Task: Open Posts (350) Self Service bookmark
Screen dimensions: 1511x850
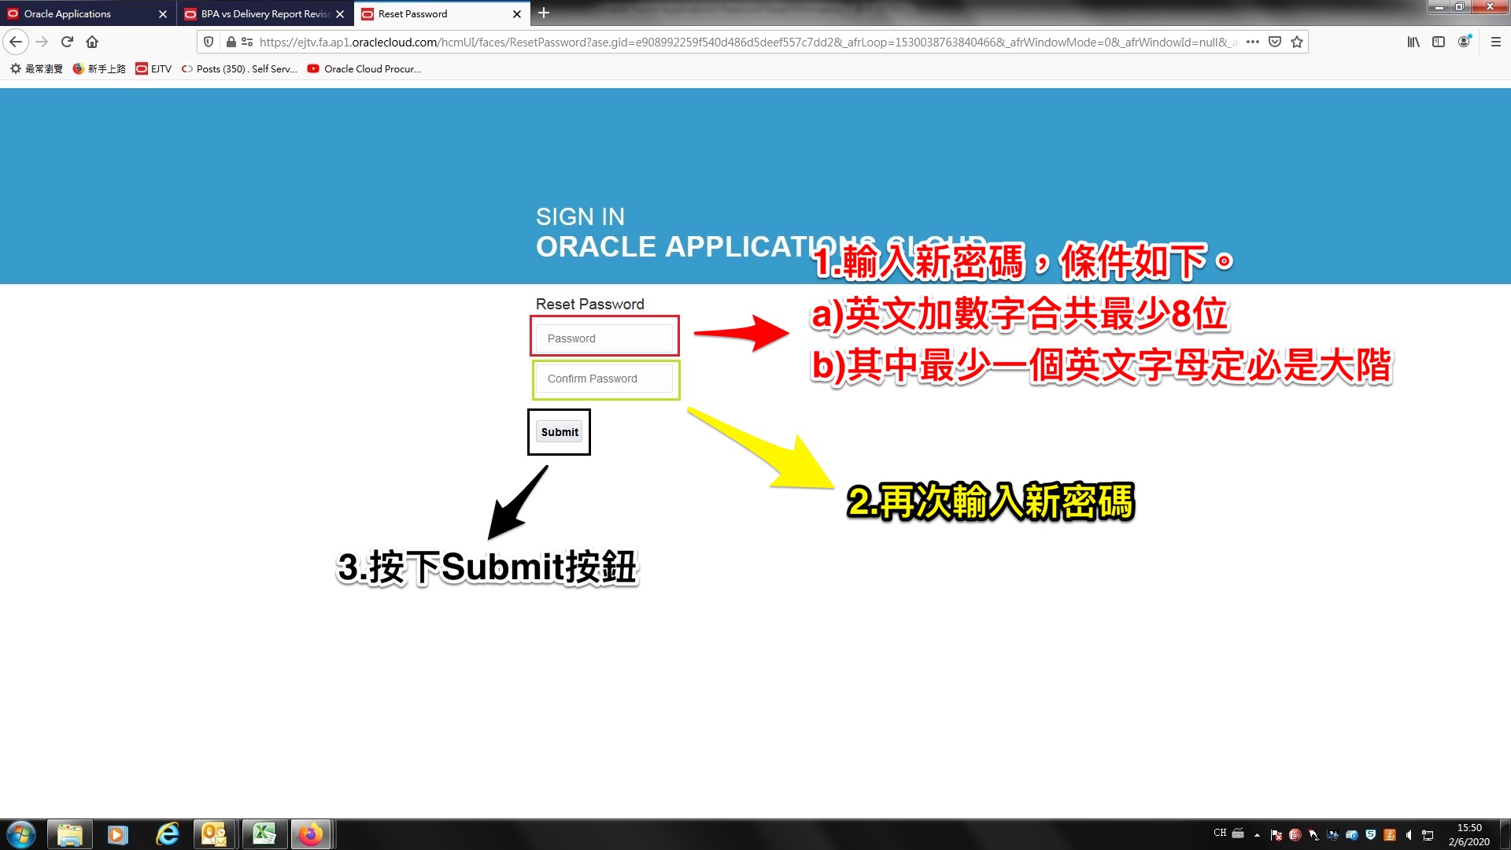Action: (239, 68)
